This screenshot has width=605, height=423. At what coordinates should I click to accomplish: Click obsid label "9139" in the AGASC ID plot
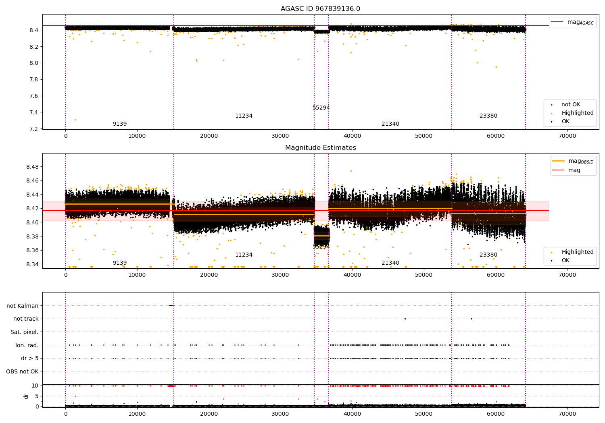coord(120,124)
